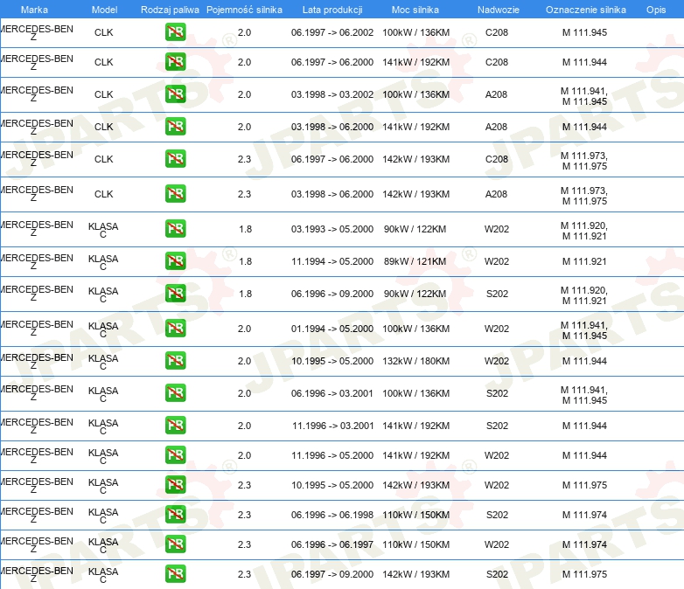Click the fuel icon for 01.1994 -> 05.2000 W202
The width and height of the screenshot is (684, 589).
click(x=175, y=329)
